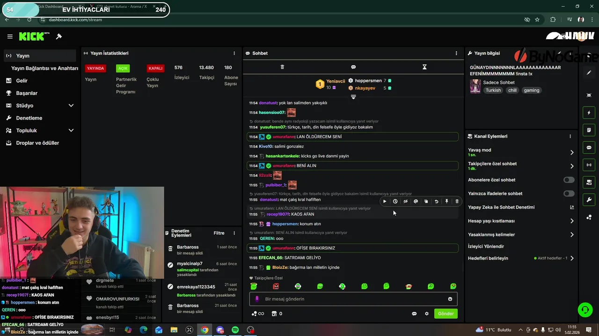
Task: Toggle Yalnızca ifadelerle sohbet switch
Action: pos(569,194)
